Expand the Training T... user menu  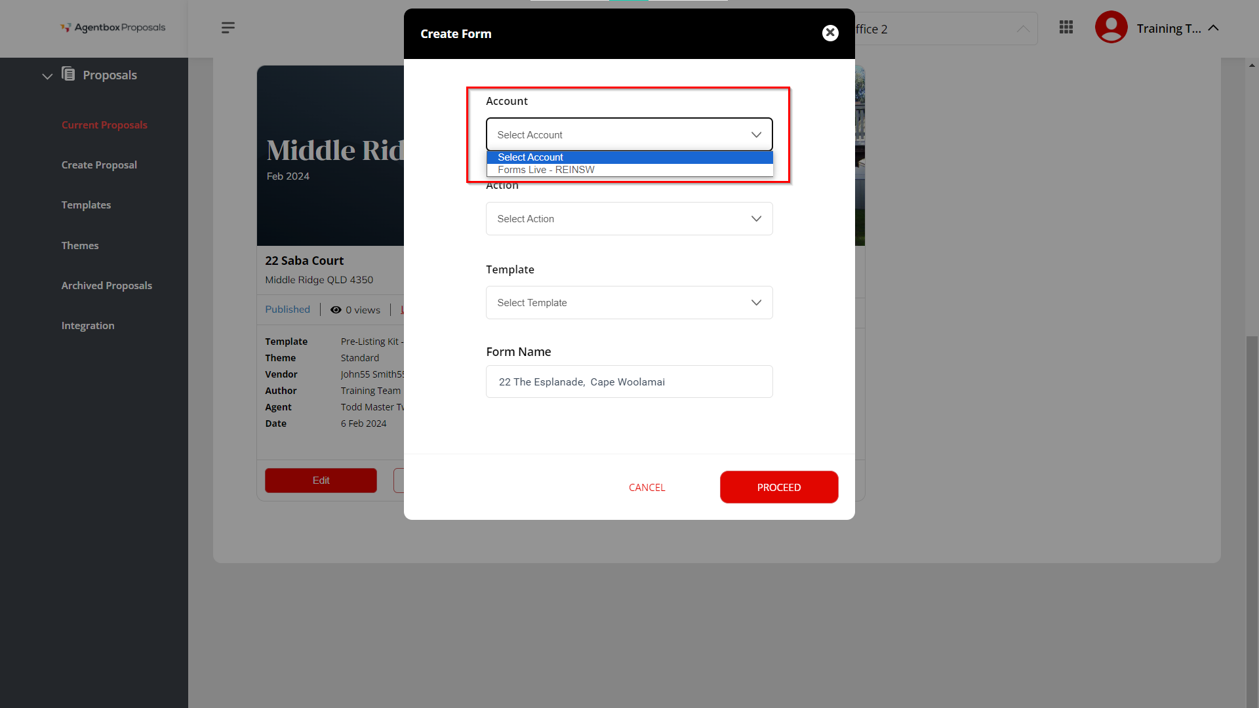[1178, 28]
